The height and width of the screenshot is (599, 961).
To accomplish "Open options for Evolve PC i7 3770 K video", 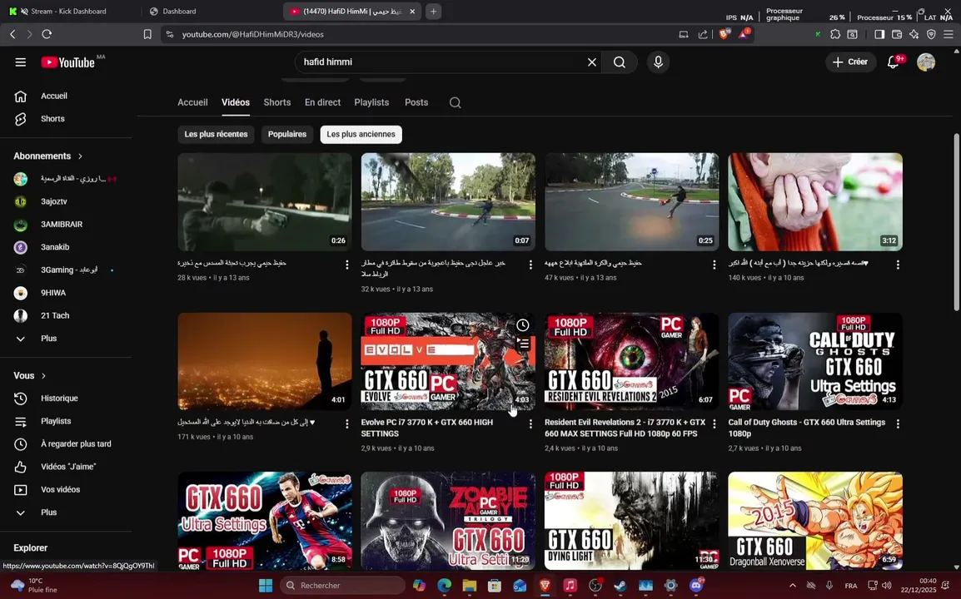I will (x=530, y=423).
